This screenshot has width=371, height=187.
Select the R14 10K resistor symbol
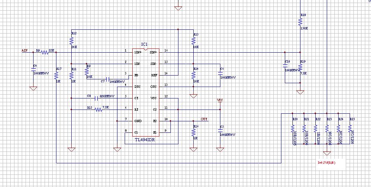[x=194, y=76]
